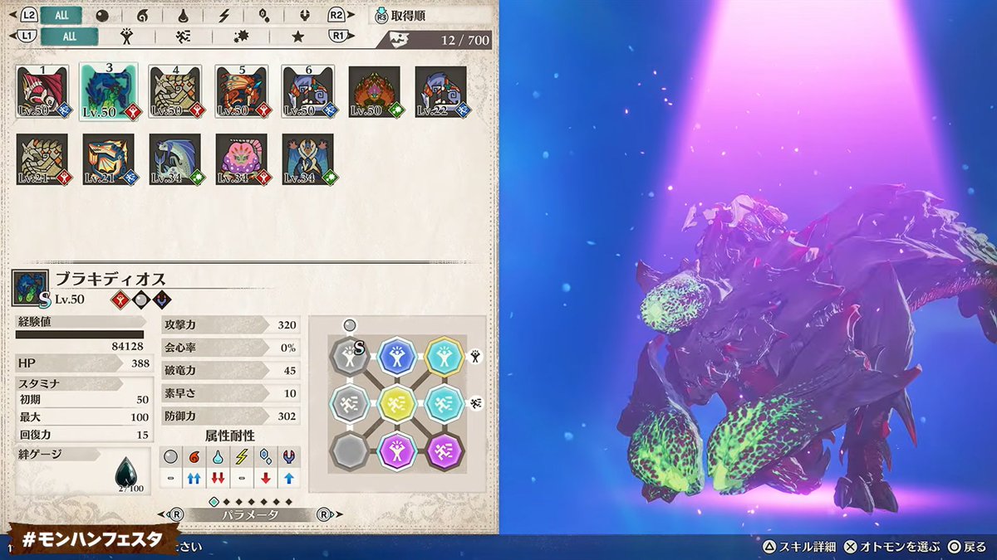
Task: Filter by technical type burst icon
Action: tap(241, 37)
